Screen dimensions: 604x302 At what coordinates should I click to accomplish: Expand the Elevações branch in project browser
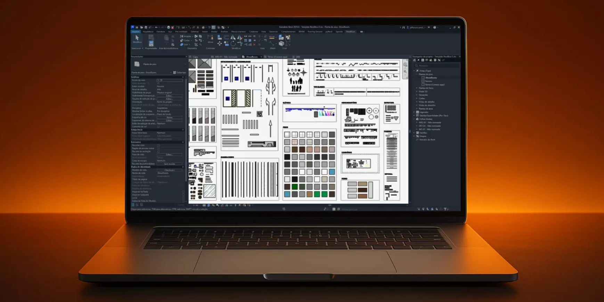417,95
